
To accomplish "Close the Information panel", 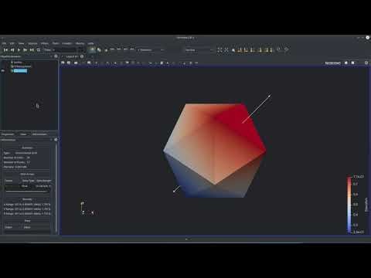I will (x=56, y=140).
